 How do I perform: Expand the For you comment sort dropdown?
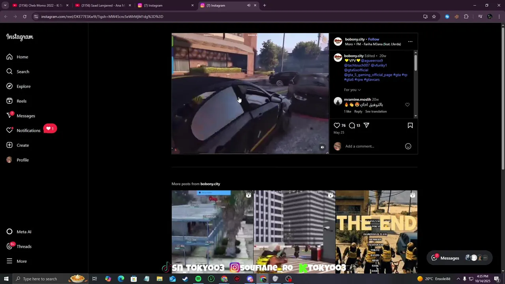click(x=352, y=90)
